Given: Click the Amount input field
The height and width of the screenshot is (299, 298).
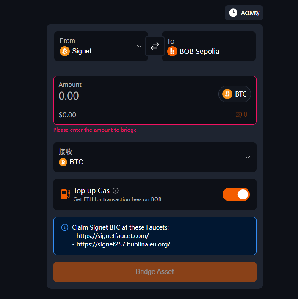Looking at the screenshot, I should [127, 96].
